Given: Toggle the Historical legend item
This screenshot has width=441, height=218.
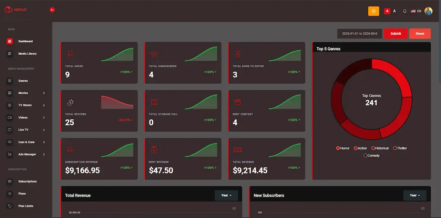Looking at the screenshot, I should [380, 148].
